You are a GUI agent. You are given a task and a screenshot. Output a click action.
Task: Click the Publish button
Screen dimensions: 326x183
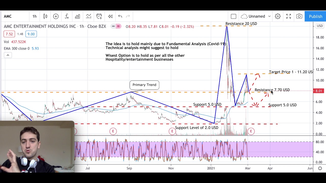pos(316,16)
